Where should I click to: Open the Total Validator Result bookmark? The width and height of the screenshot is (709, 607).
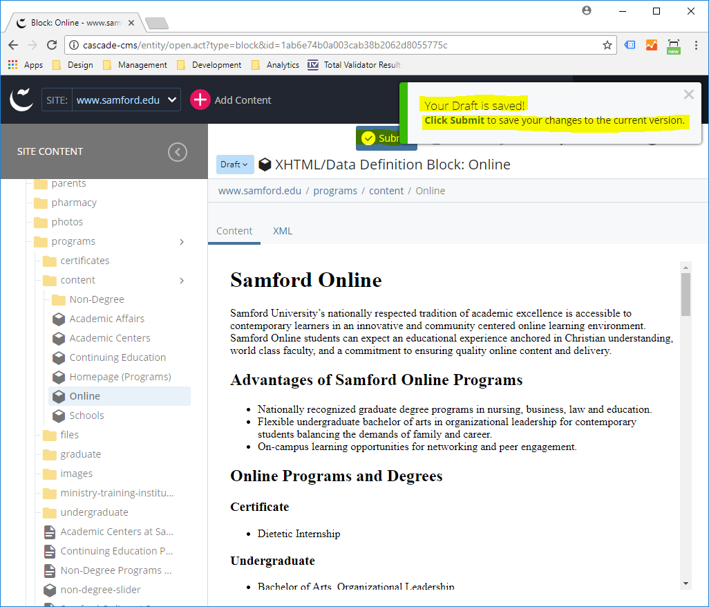tap(355, 65)
